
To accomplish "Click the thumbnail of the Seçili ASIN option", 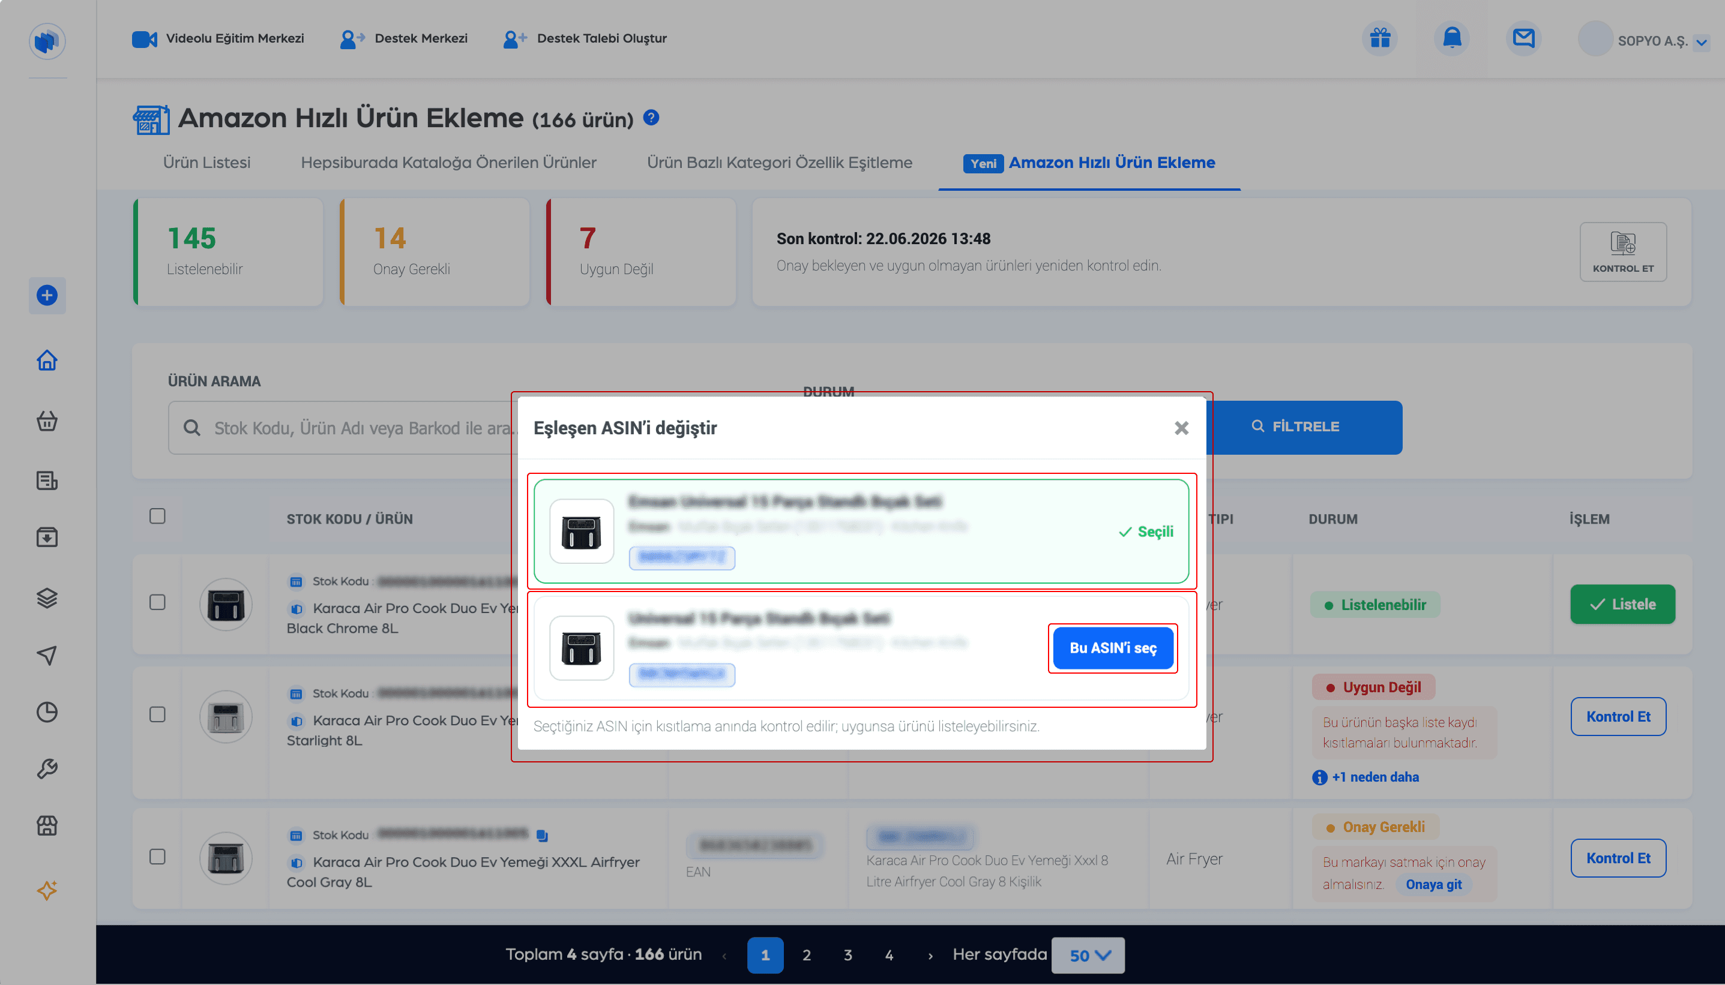I will 582,531.
